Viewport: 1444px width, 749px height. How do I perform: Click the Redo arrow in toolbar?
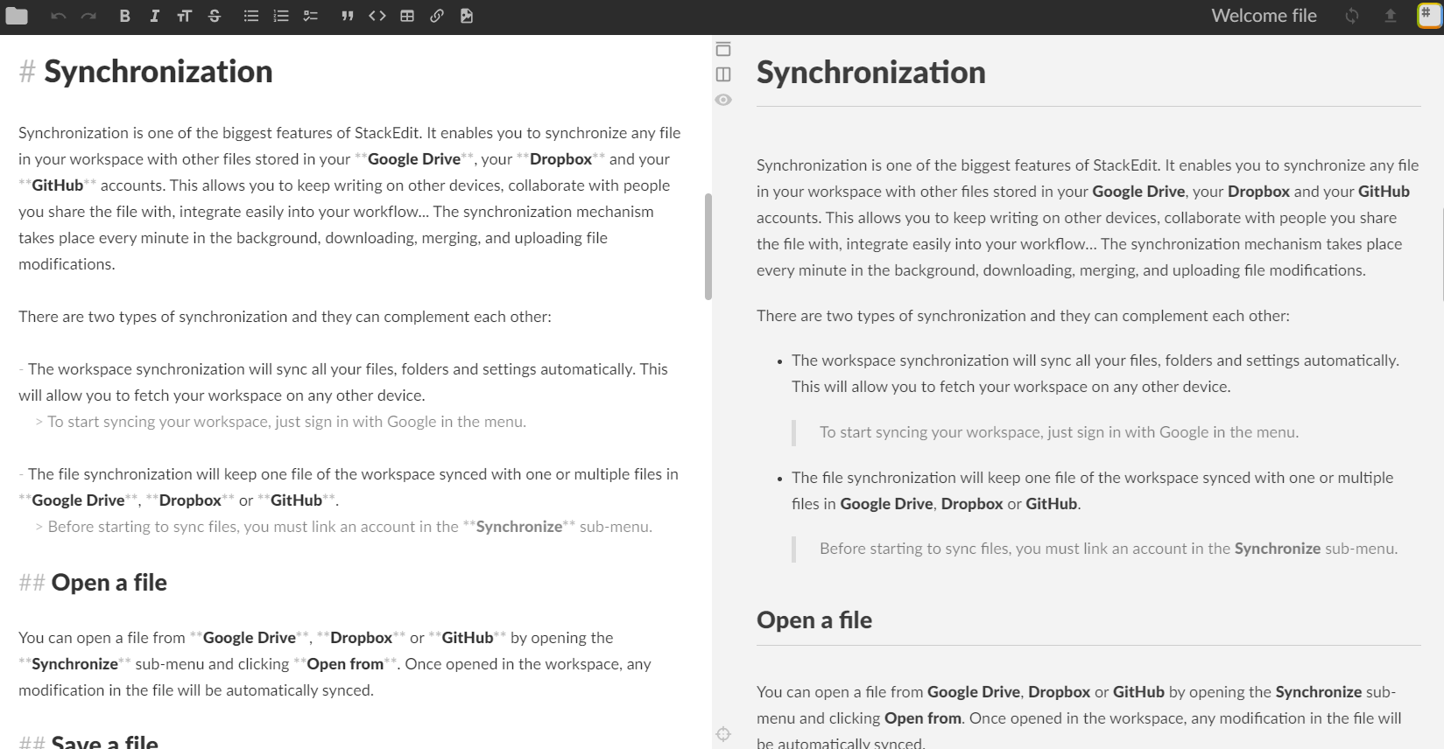(88, 16)
